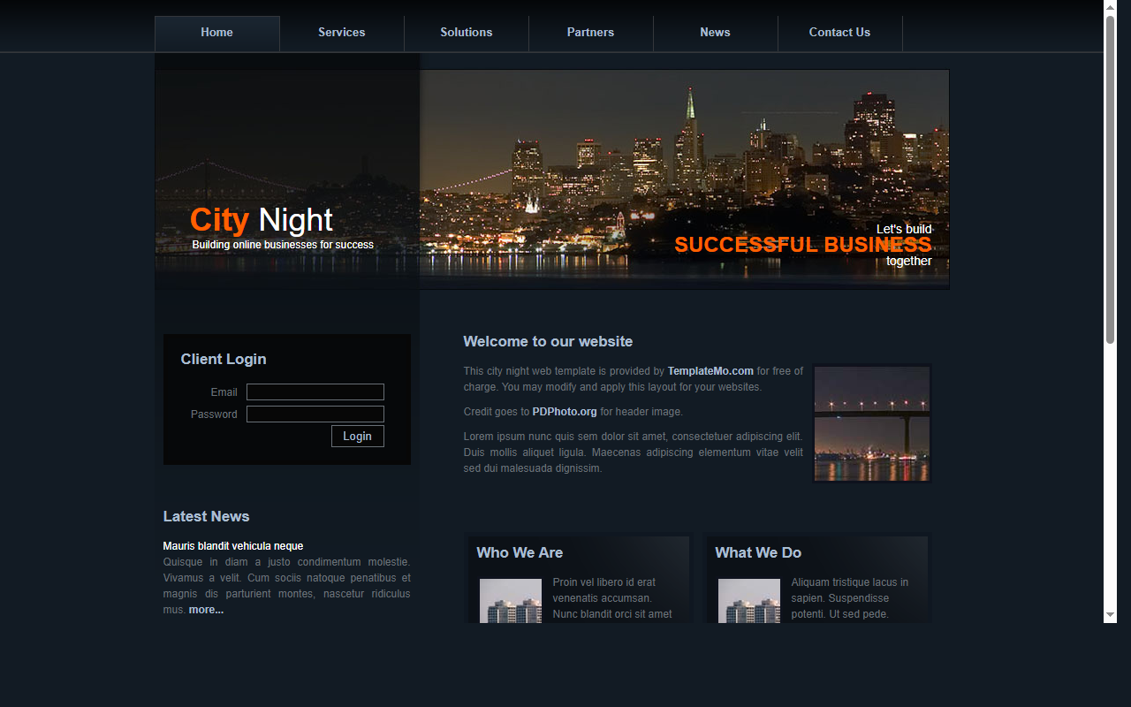Viewport: 1131px width, 707px height.
Task: Click the 'Latest News' heading
Action: pos(206,517)
